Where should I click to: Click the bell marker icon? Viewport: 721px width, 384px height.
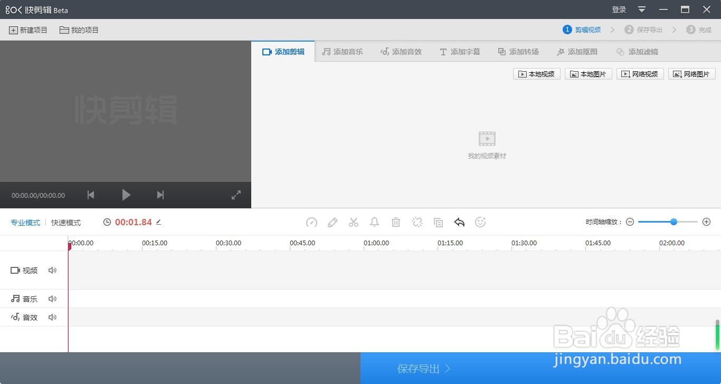[x=375, y=222]
